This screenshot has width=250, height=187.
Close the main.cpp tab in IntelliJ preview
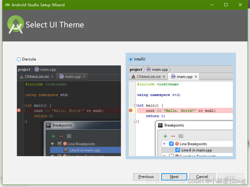coord(196,76)
